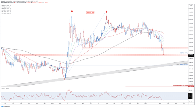The height and width of the screenshot is (108, 195).
Task: Click the RSI (14, close) pane legend
Action: click(x=5, y=89)
